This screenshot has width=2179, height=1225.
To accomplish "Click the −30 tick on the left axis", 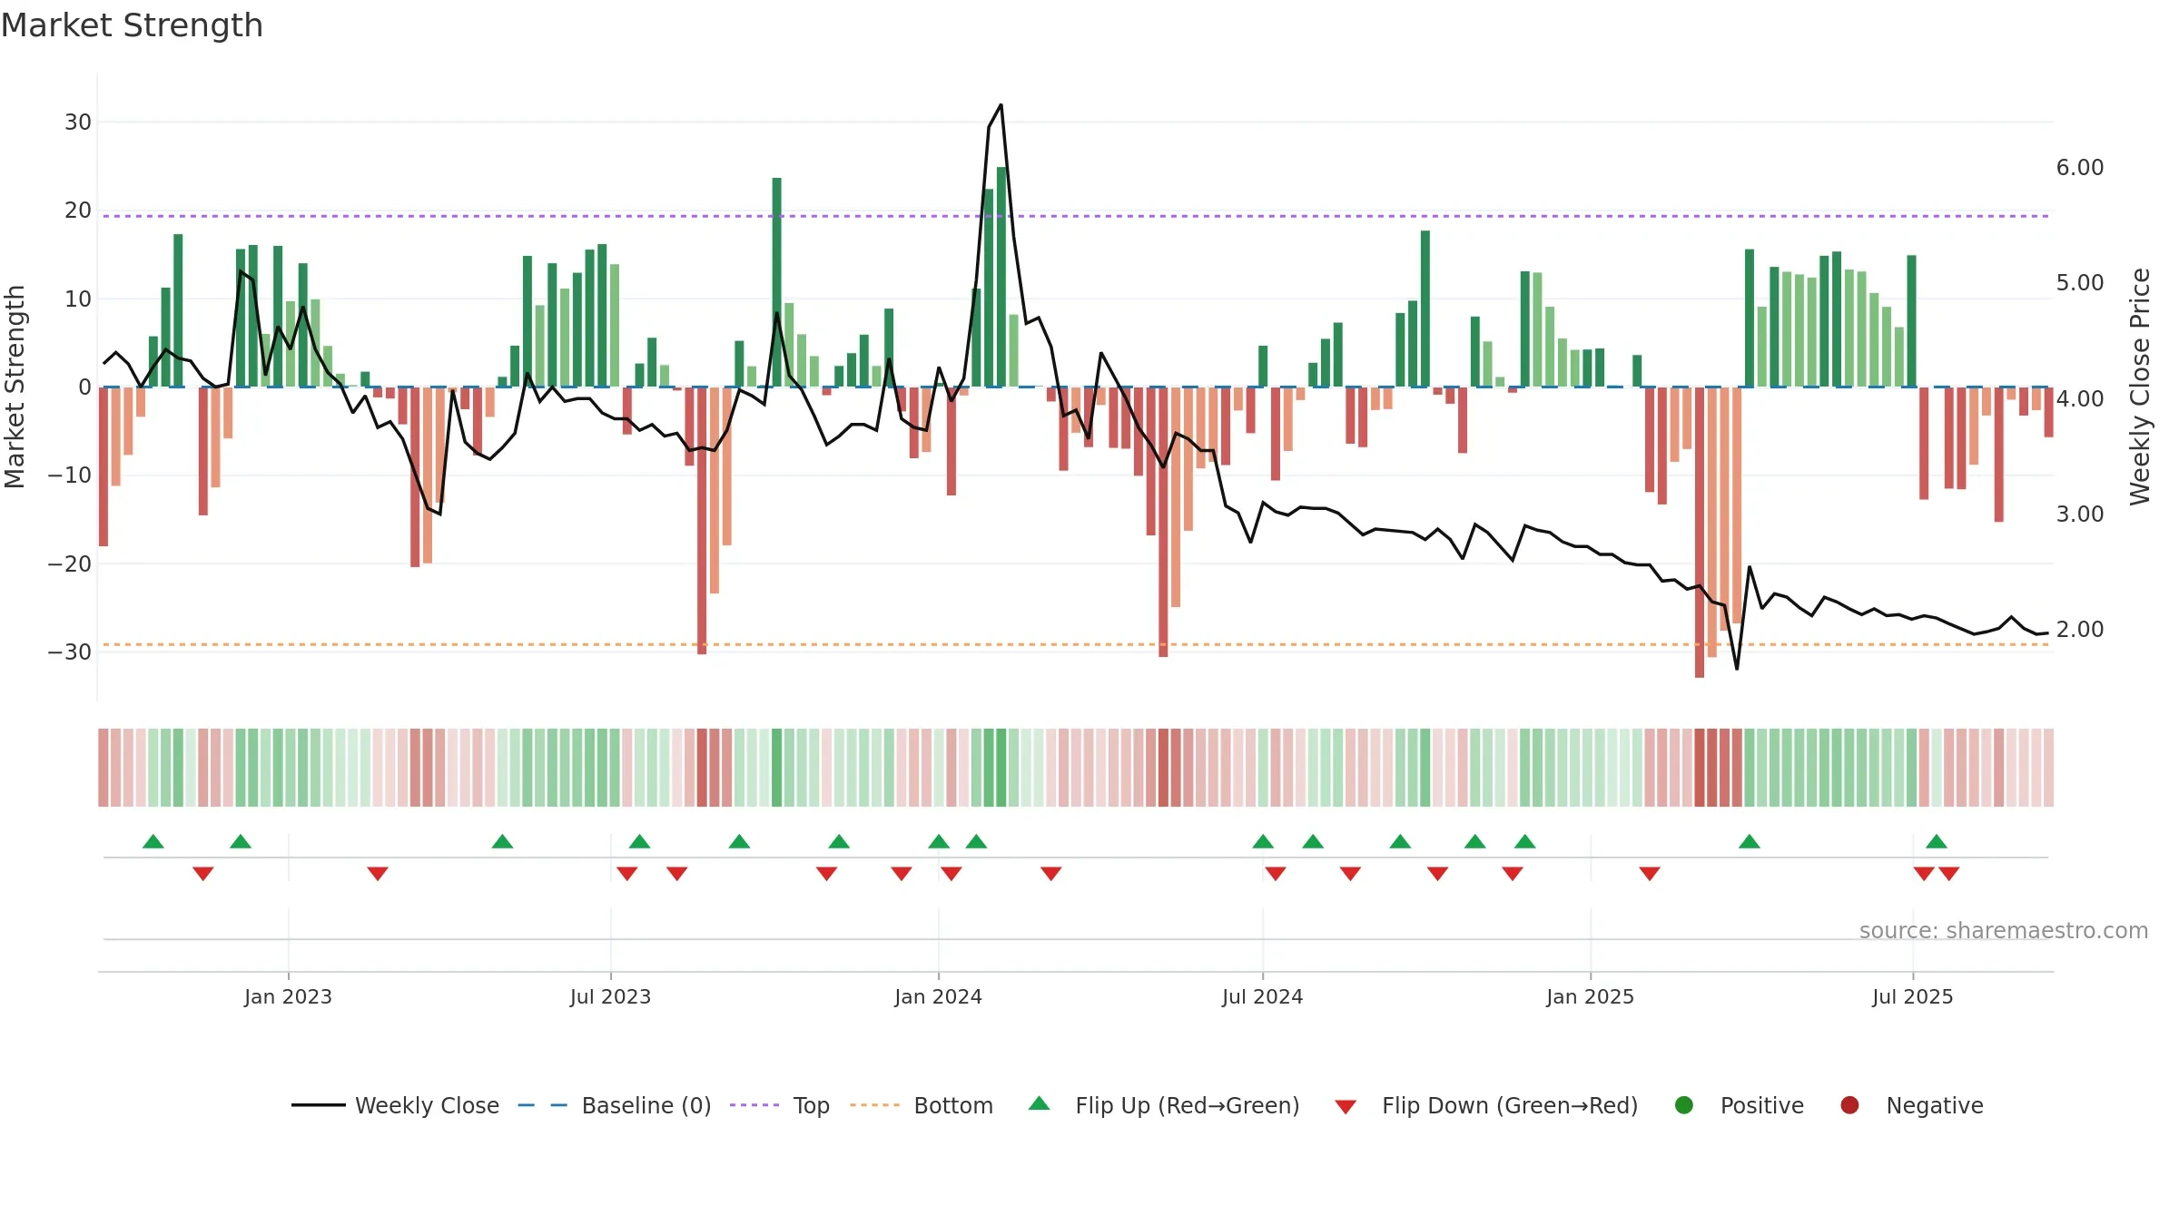I will pos(70,652).
